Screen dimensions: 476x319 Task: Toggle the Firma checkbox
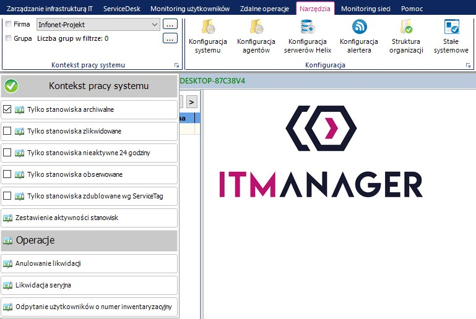pyautogui.click(x=9, y=24)
